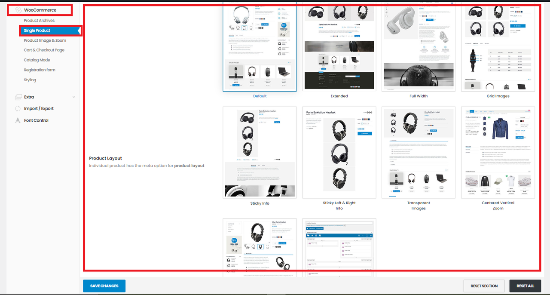550x295 pixels.
Task: Select the Centered Vertical Zoom thumbnail
Action: (498, 152)
